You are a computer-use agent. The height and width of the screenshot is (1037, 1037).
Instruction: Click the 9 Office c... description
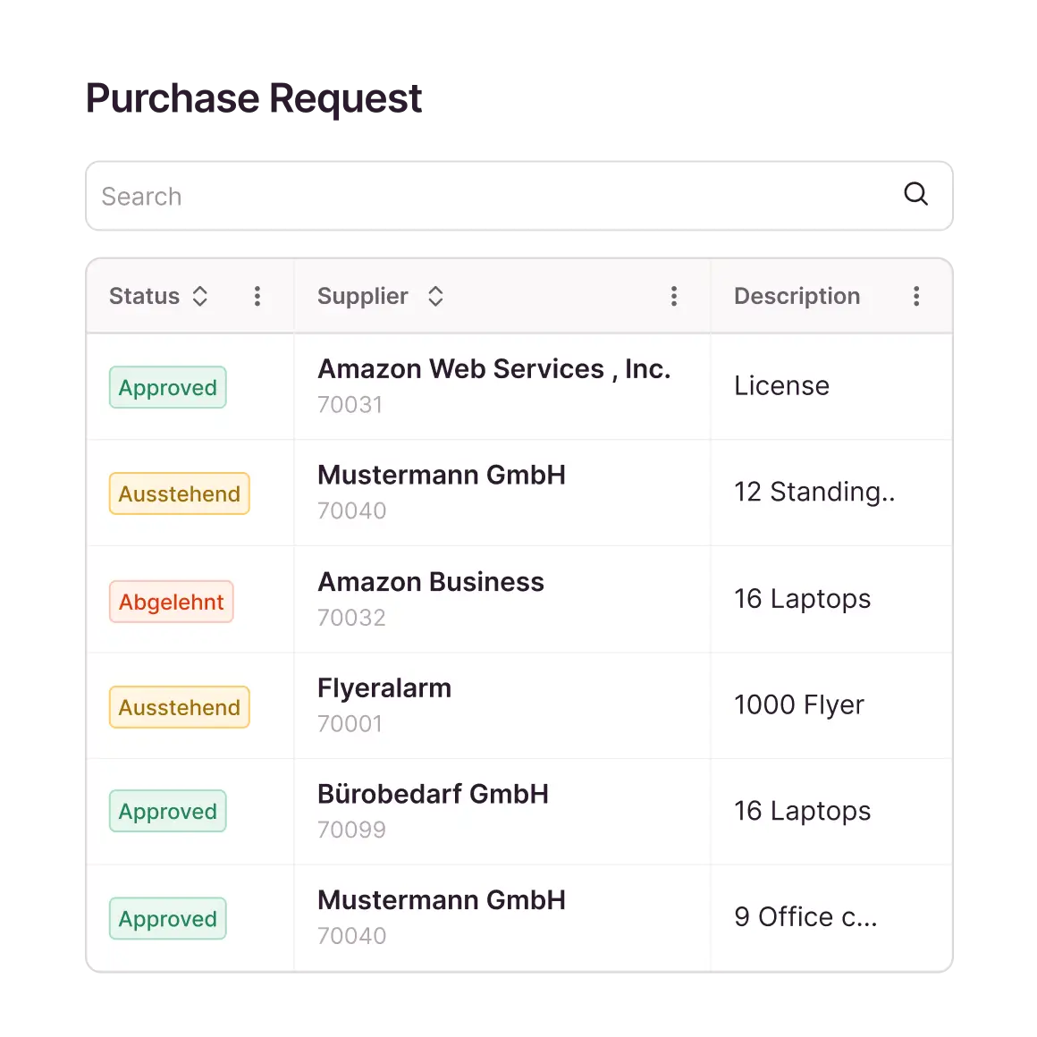[805, 917]
